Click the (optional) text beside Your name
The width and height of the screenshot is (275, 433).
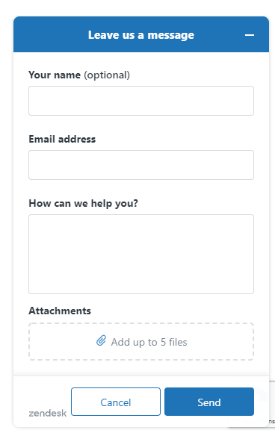107,75
